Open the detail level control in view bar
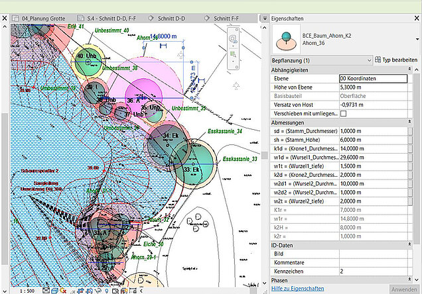This screenshot has height=294, width=422. click(46, 291)
